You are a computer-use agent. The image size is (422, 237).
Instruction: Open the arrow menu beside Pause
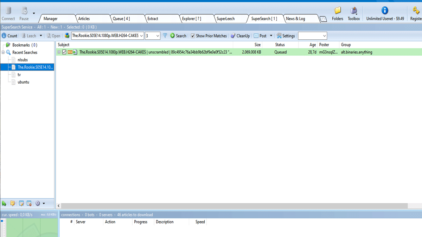click(x=34, y=13)
